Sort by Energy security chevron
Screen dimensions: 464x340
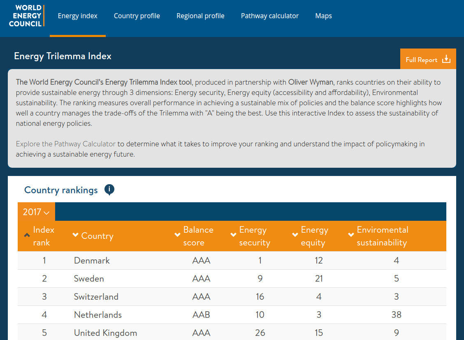[234, 235]
